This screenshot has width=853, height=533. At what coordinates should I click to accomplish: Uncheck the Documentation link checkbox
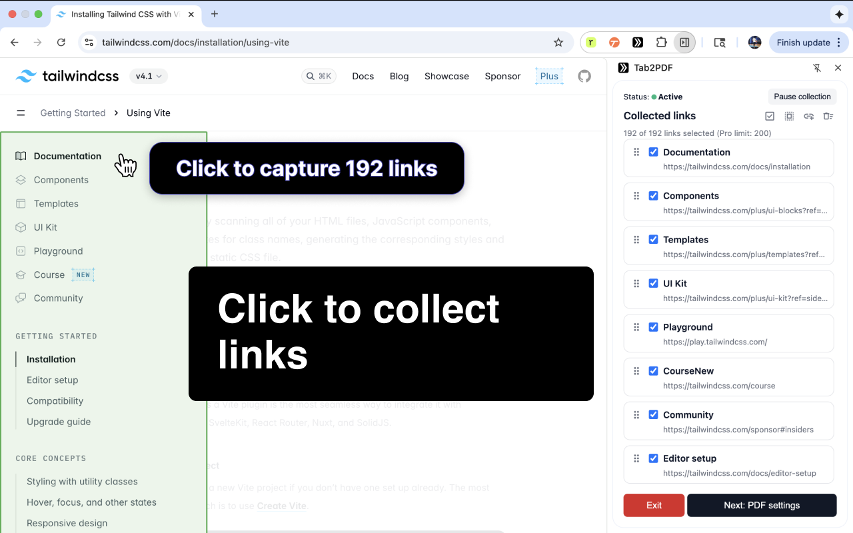[x=653, y=151]
